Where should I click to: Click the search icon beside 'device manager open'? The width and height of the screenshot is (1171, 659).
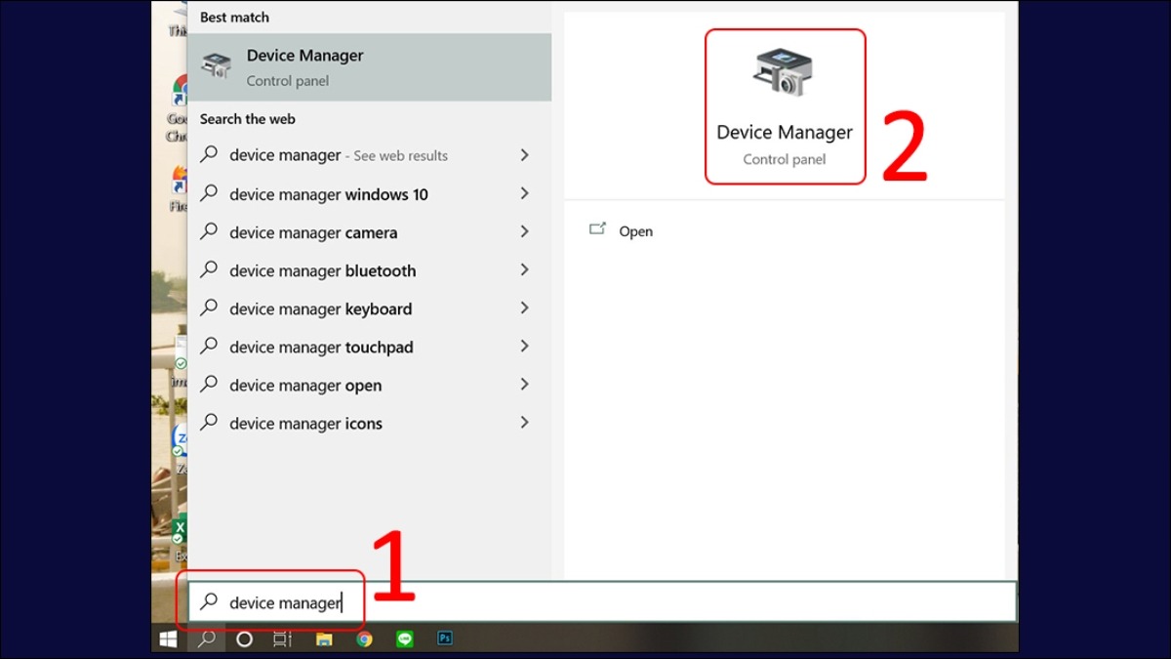click(x=209, y=385)
